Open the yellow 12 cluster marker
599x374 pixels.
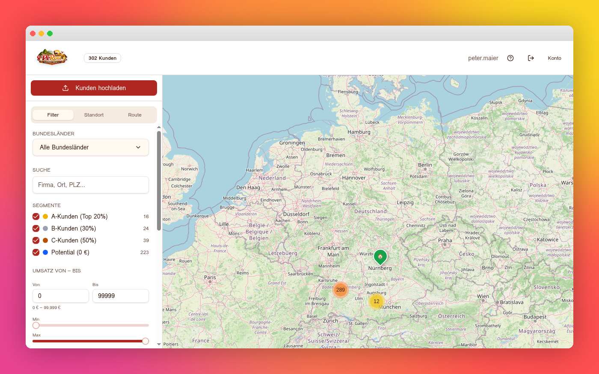[377, 301]
